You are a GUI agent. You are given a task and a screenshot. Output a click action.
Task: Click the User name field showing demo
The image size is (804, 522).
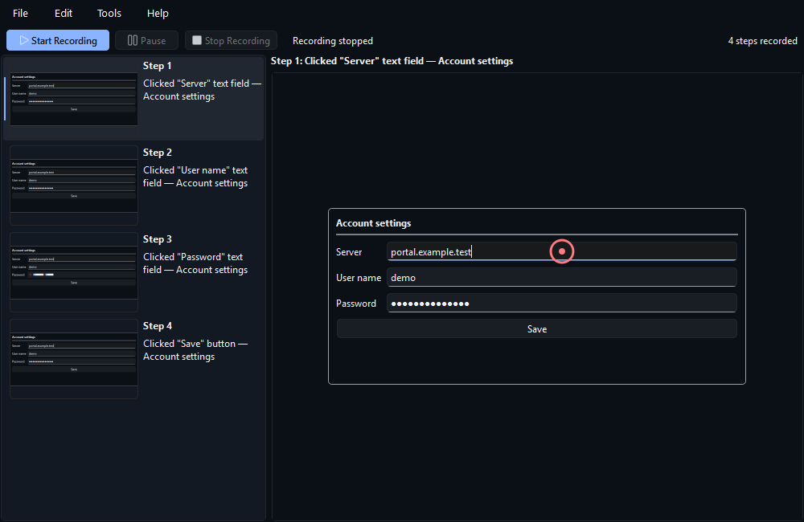[561, 277]
